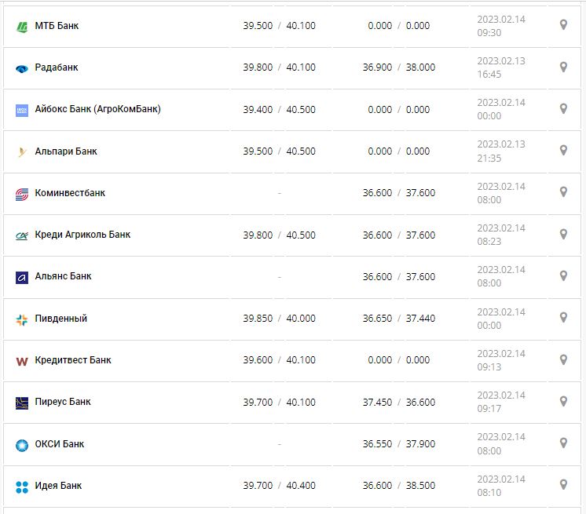The height and width of the screenshot is (514, 586).
Task: Click the ОКСИ Банк map pin
Action: pos(563,443)
